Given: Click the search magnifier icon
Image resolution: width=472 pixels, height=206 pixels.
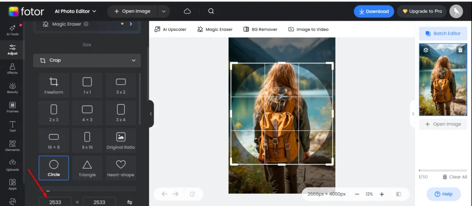Looking at the screenshot, I should pos(211,11).
